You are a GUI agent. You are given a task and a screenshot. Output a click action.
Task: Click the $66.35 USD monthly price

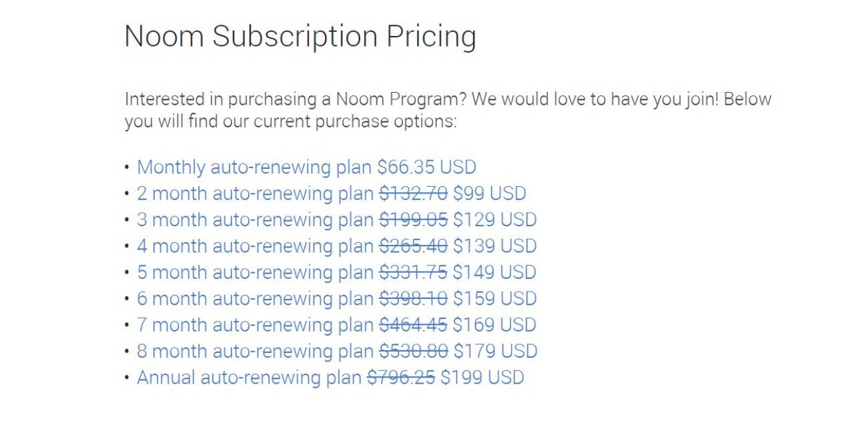pos(426,167)
